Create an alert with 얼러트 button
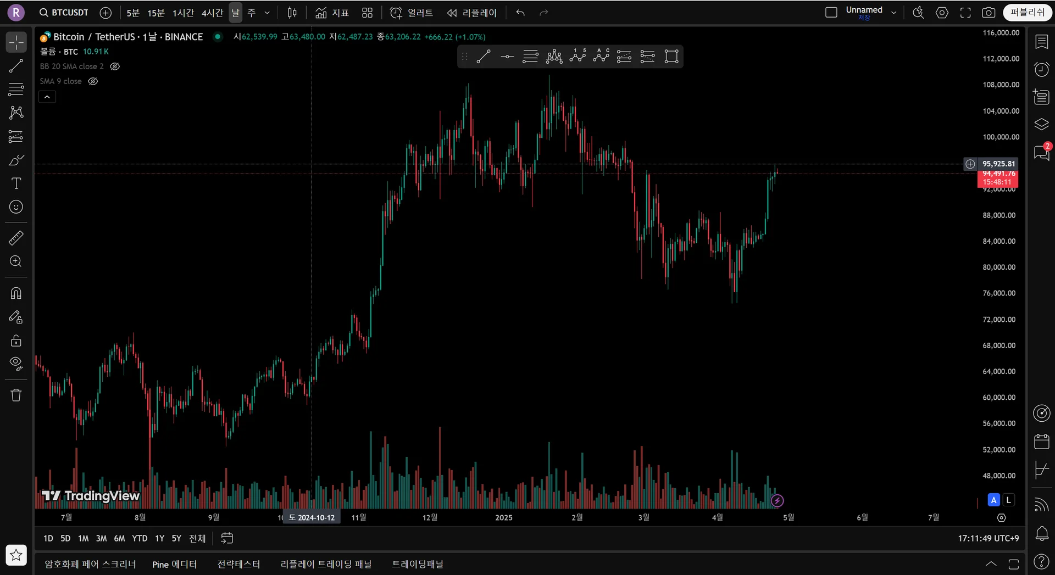This screenshot has width=1055, height=575. (411, 13)
